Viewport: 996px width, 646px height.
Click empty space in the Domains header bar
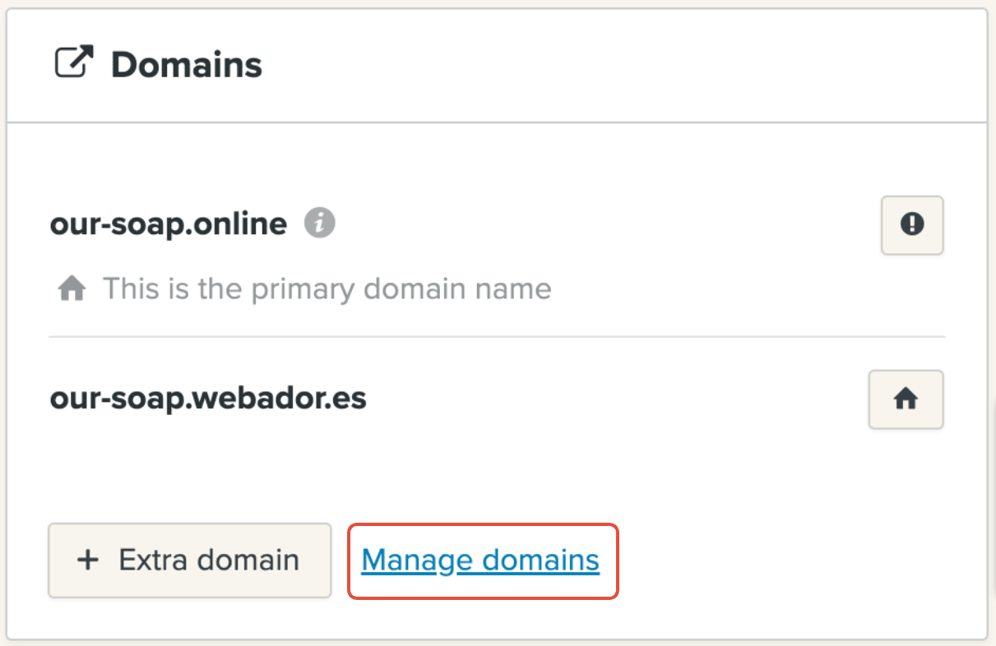[x=617, y=65]
